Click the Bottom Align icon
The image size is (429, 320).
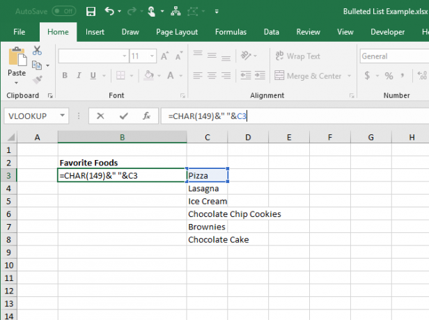(226, 57)
